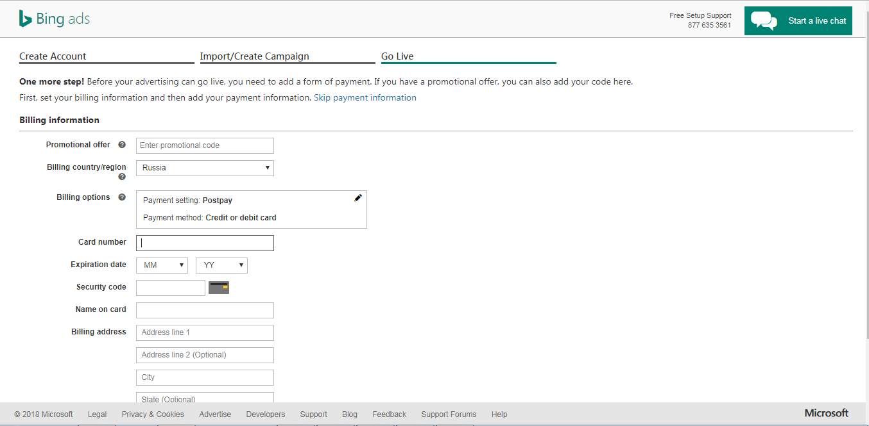
Task: Select the Go Live step tab
Action: 397,56
